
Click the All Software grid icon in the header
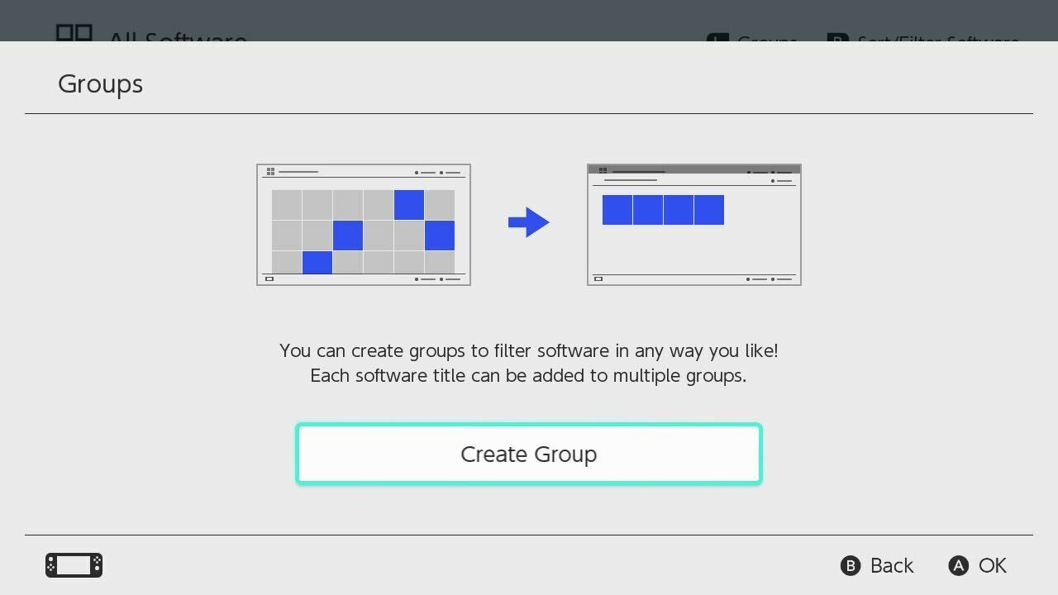[74, 34]
